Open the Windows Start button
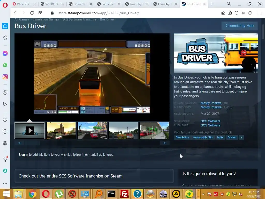The height and width of the screenshot is (199, 265). click(6, 194)
